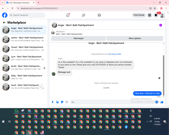Click the Find friends button

(x=139, y=15)
